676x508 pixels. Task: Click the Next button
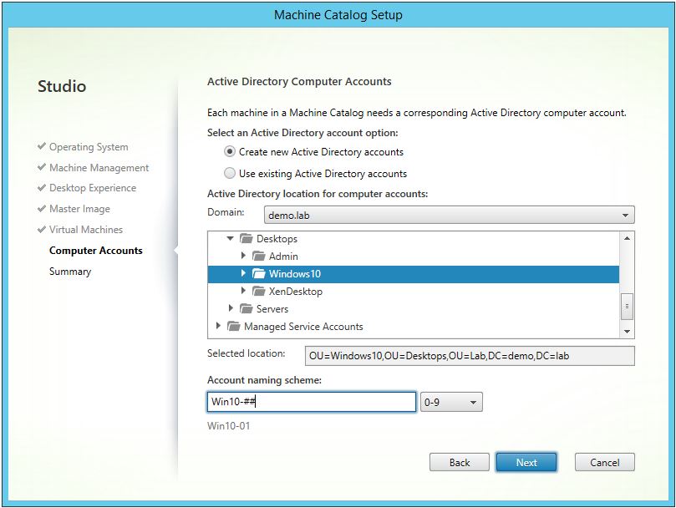(x=526, y=462)
